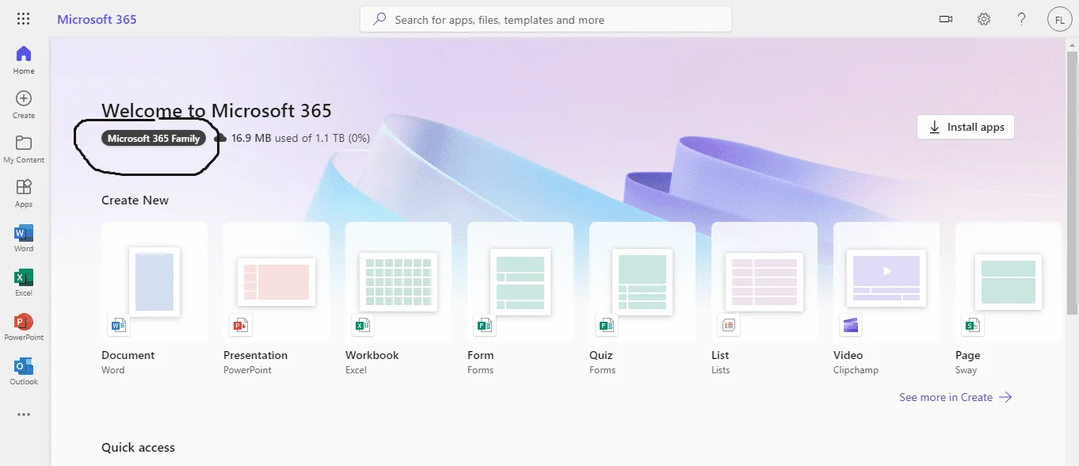Click the cloud storage usage text
This screenshot has height=466, width=1079.
[300, 138]
